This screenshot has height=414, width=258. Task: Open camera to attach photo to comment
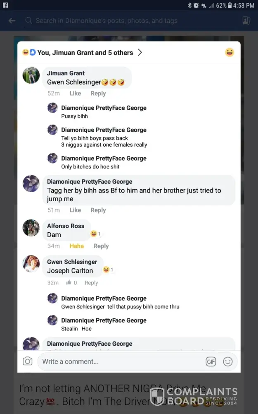point(28,361)
